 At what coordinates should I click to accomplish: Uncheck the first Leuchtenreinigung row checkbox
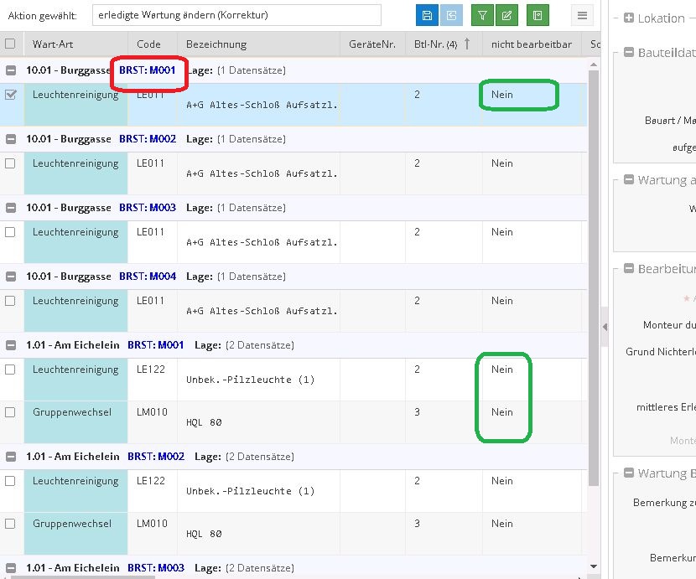pos(11,95)
